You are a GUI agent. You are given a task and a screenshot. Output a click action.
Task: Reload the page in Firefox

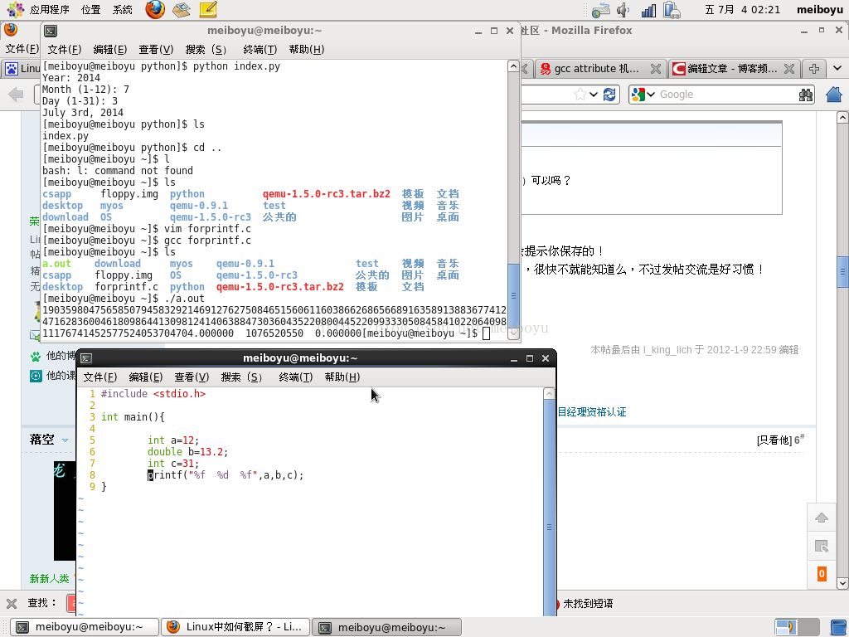[609, 95]
